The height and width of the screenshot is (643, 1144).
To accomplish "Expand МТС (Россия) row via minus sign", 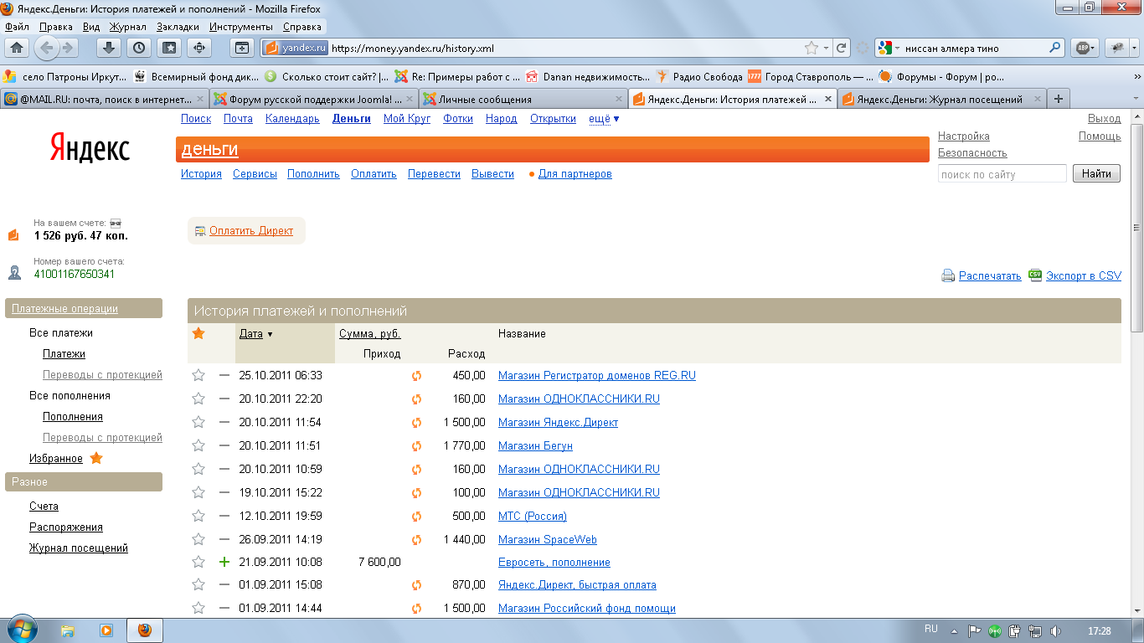I will 224,517.
